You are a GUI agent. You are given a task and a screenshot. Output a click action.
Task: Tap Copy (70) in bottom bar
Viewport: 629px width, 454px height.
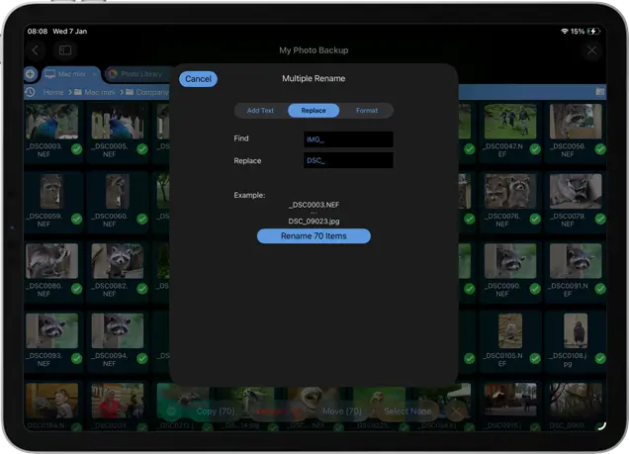[x=216, y=411]
